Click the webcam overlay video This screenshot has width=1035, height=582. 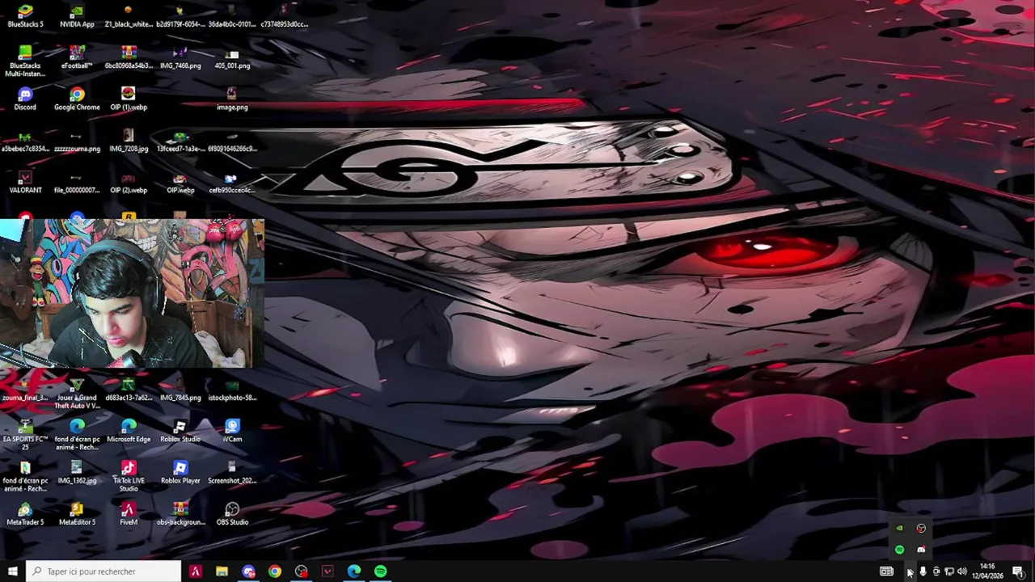(132, 293)
